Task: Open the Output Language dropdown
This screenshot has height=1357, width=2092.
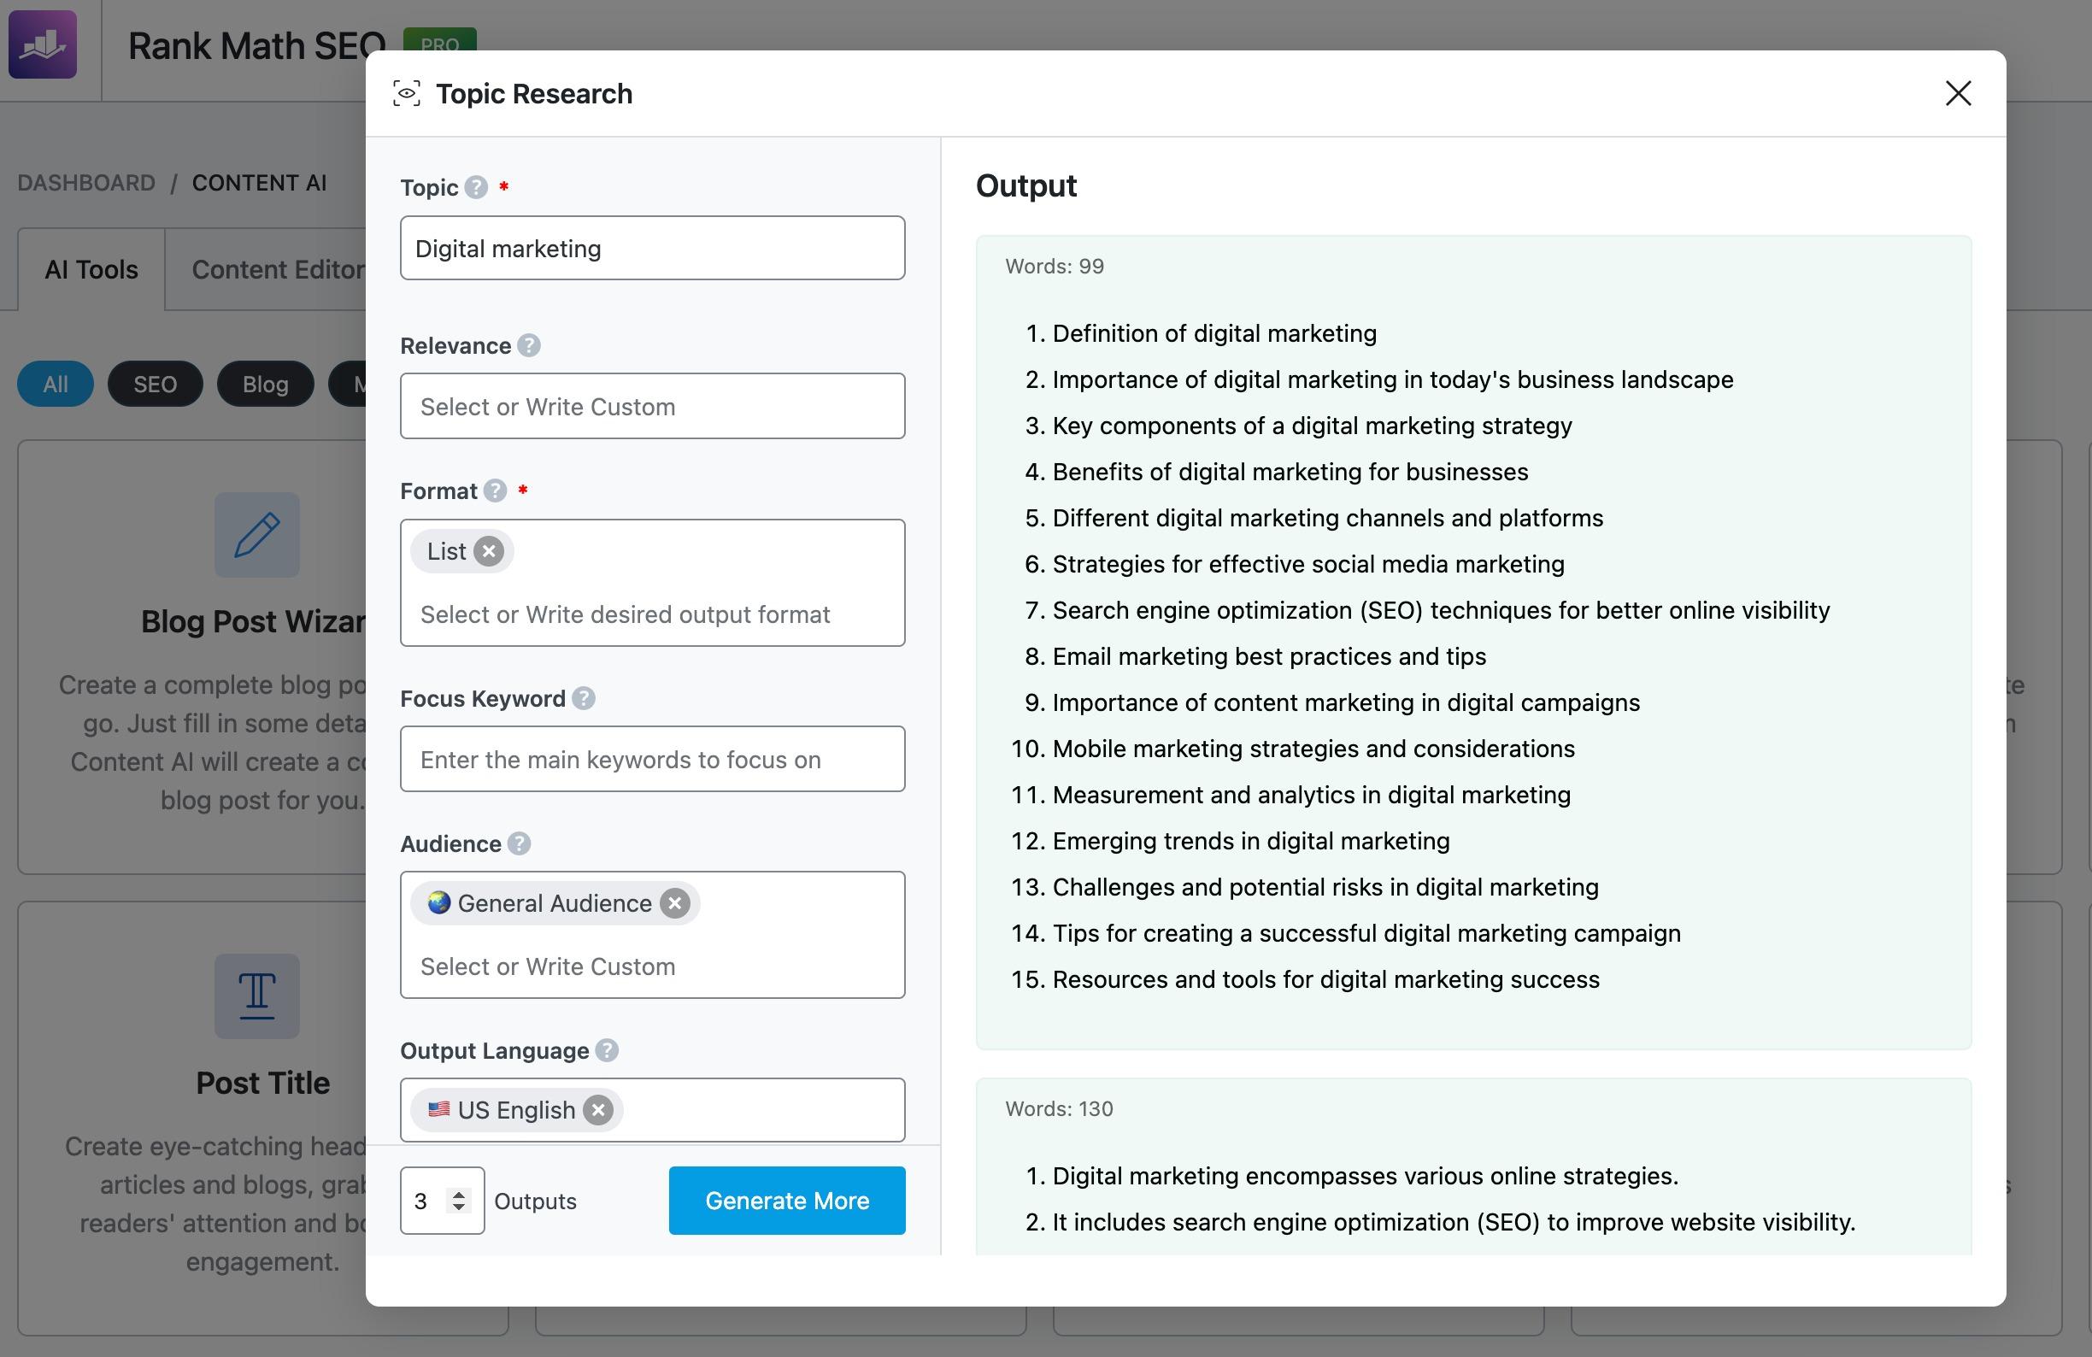Action: 652,1110
